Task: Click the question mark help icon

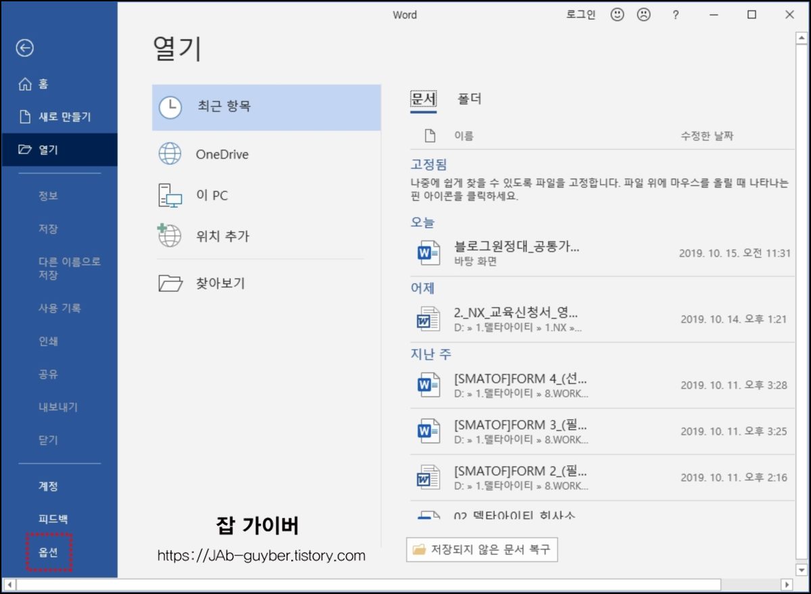Action: 675,15
